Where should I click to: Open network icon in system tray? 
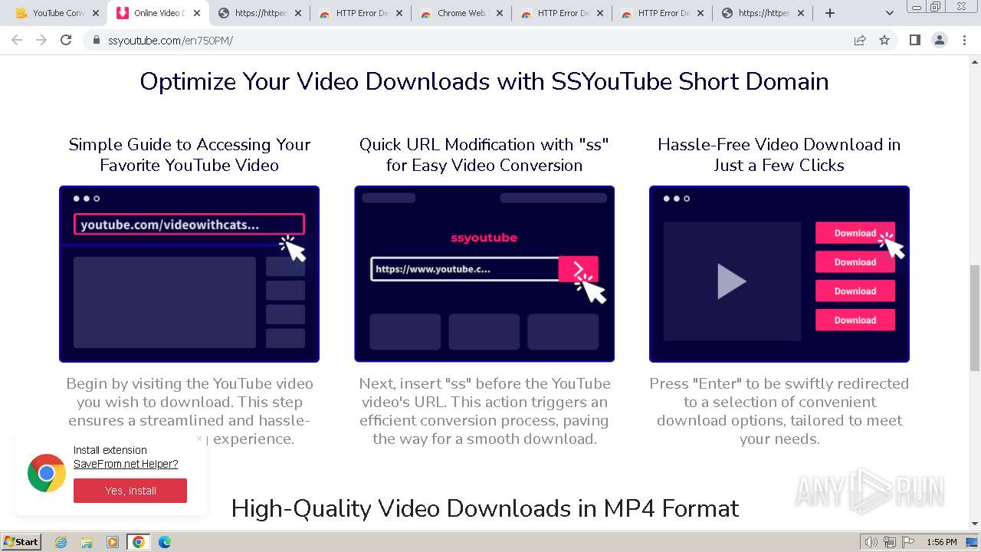(x=890, y=542)
